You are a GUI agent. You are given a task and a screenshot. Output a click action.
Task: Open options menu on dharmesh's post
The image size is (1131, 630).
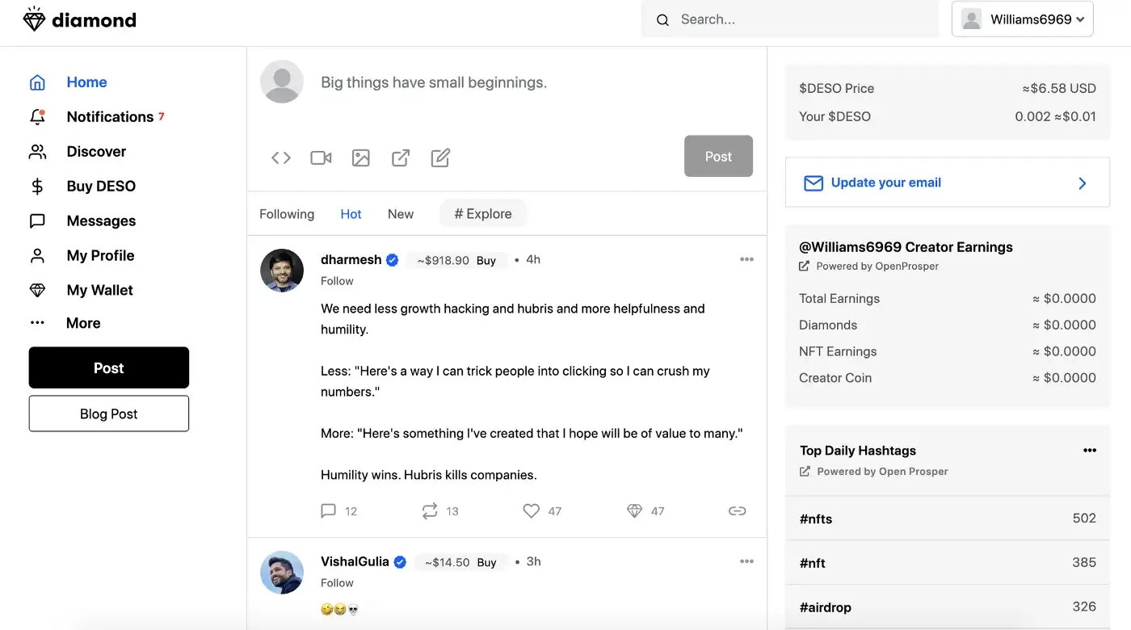(x=746, y=259)
